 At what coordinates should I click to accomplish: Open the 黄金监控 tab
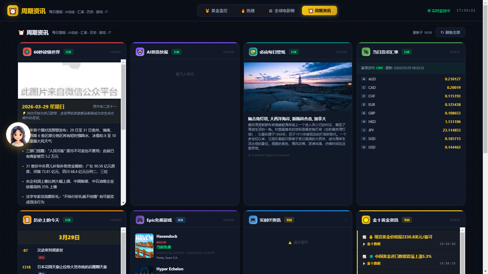pyautogui.click(x=216, y=11)
